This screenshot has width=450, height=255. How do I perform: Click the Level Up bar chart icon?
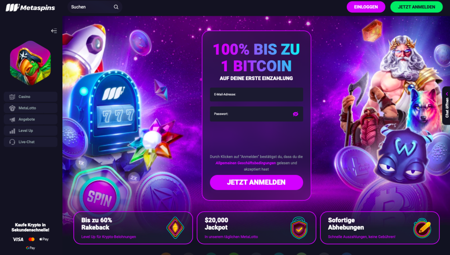[12, 131]
